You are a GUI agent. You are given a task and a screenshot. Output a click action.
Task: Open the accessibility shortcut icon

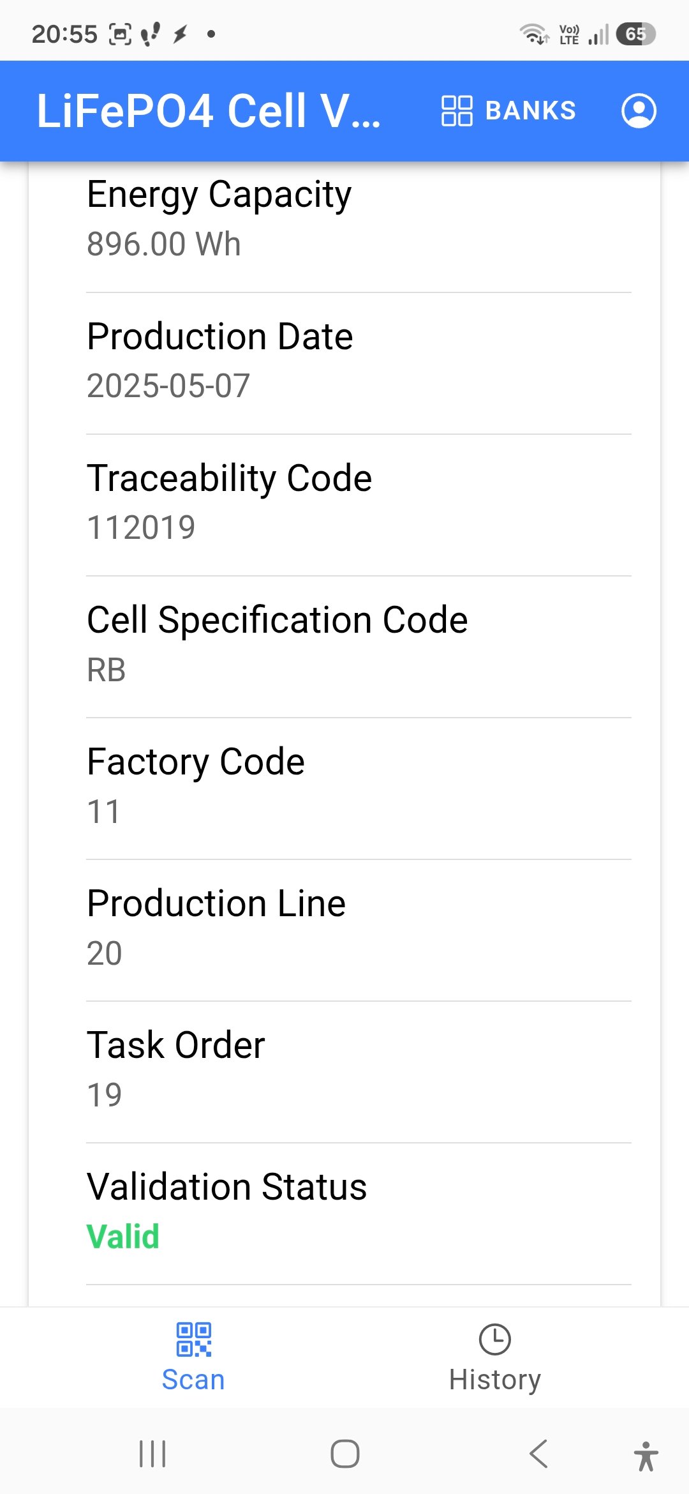pyautogui.click(x=646, y=1456)
